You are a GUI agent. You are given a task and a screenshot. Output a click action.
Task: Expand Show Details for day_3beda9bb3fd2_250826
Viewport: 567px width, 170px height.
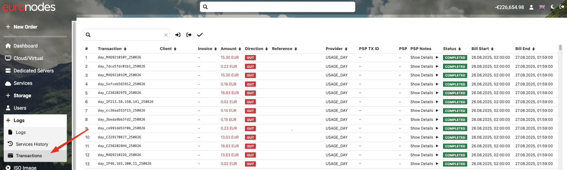point(424,120)
